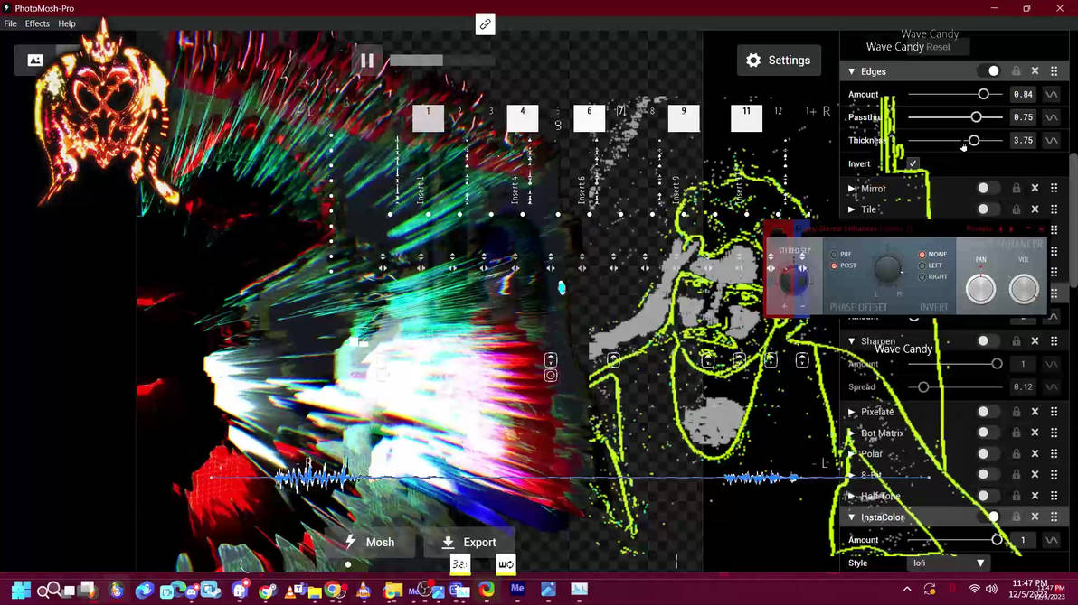This screenshot has width=1078, height=605.
Task: Click the link icon at top center
Action: [x=486, y=24]
